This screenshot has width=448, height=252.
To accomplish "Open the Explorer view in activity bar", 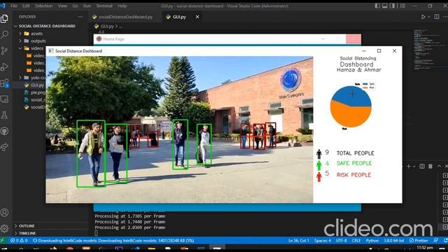I will [4, 19].
